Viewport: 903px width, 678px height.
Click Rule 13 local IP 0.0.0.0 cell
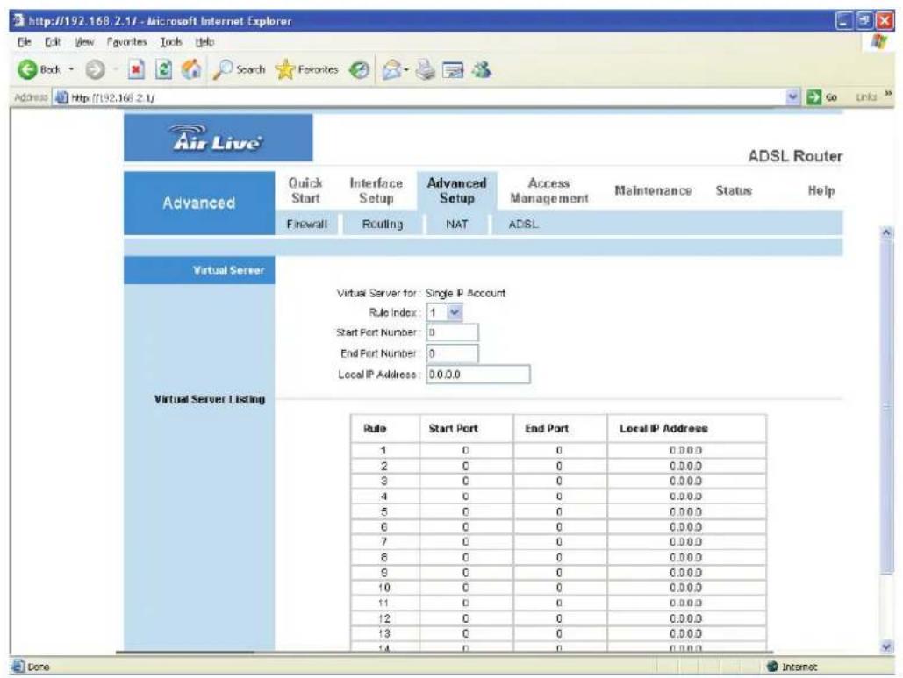pyautogui.click(x=685, y=633)
